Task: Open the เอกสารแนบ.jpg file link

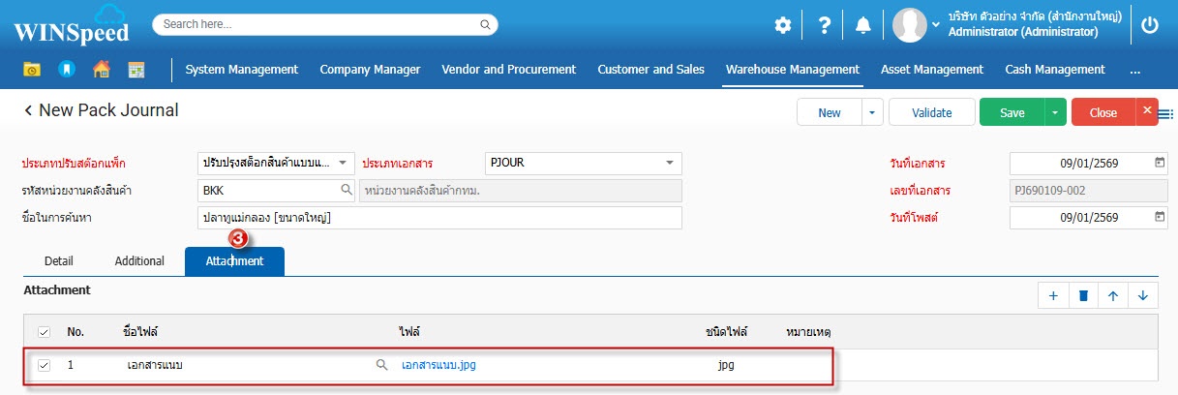Action: point(438,365)
